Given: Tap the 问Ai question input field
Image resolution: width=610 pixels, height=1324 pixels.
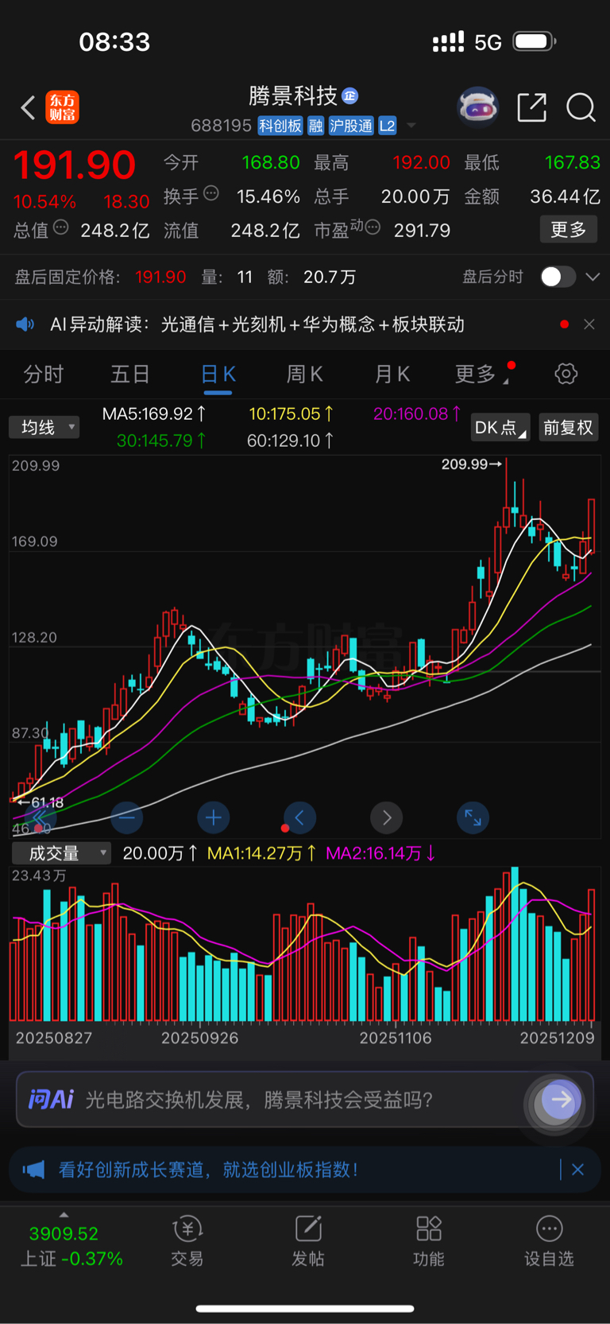Looking at the screenshot, I should click(x=305, y=1100).
